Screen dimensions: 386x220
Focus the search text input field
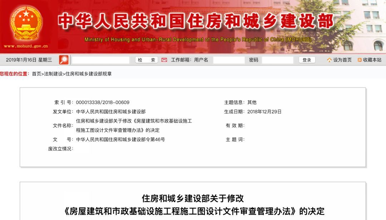pos(101,60)
